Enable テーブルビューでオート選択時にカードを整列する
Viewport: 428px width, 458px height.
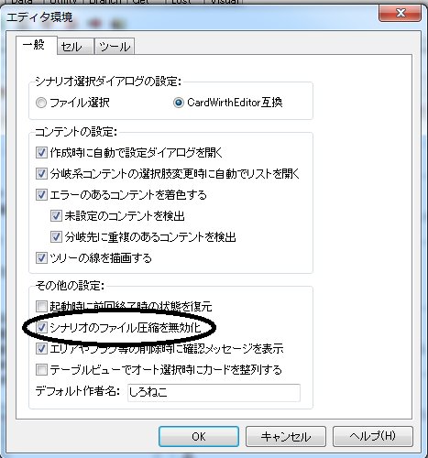(41, 370)
